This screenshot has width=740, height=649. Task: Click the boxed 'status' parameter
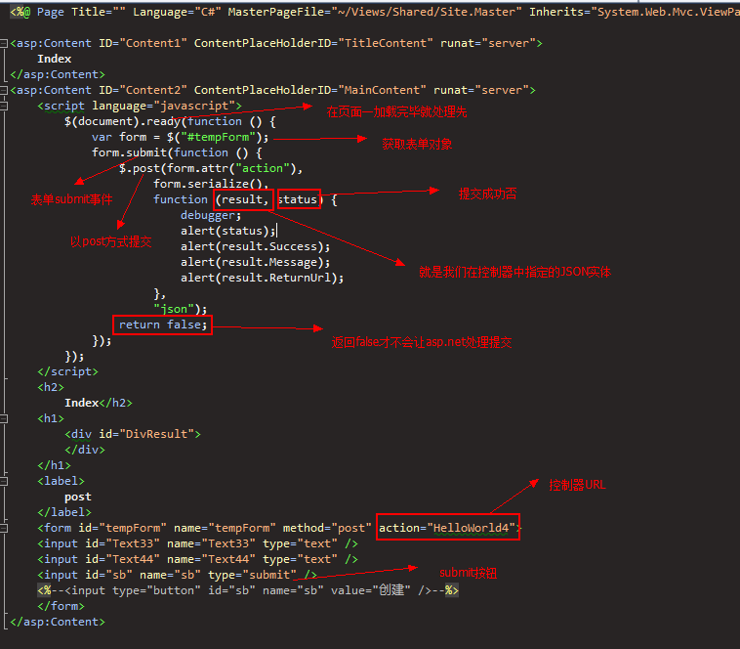[x=298, y=199]
